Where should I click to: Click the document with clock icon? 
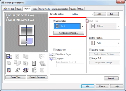click(x=34, y=70)
